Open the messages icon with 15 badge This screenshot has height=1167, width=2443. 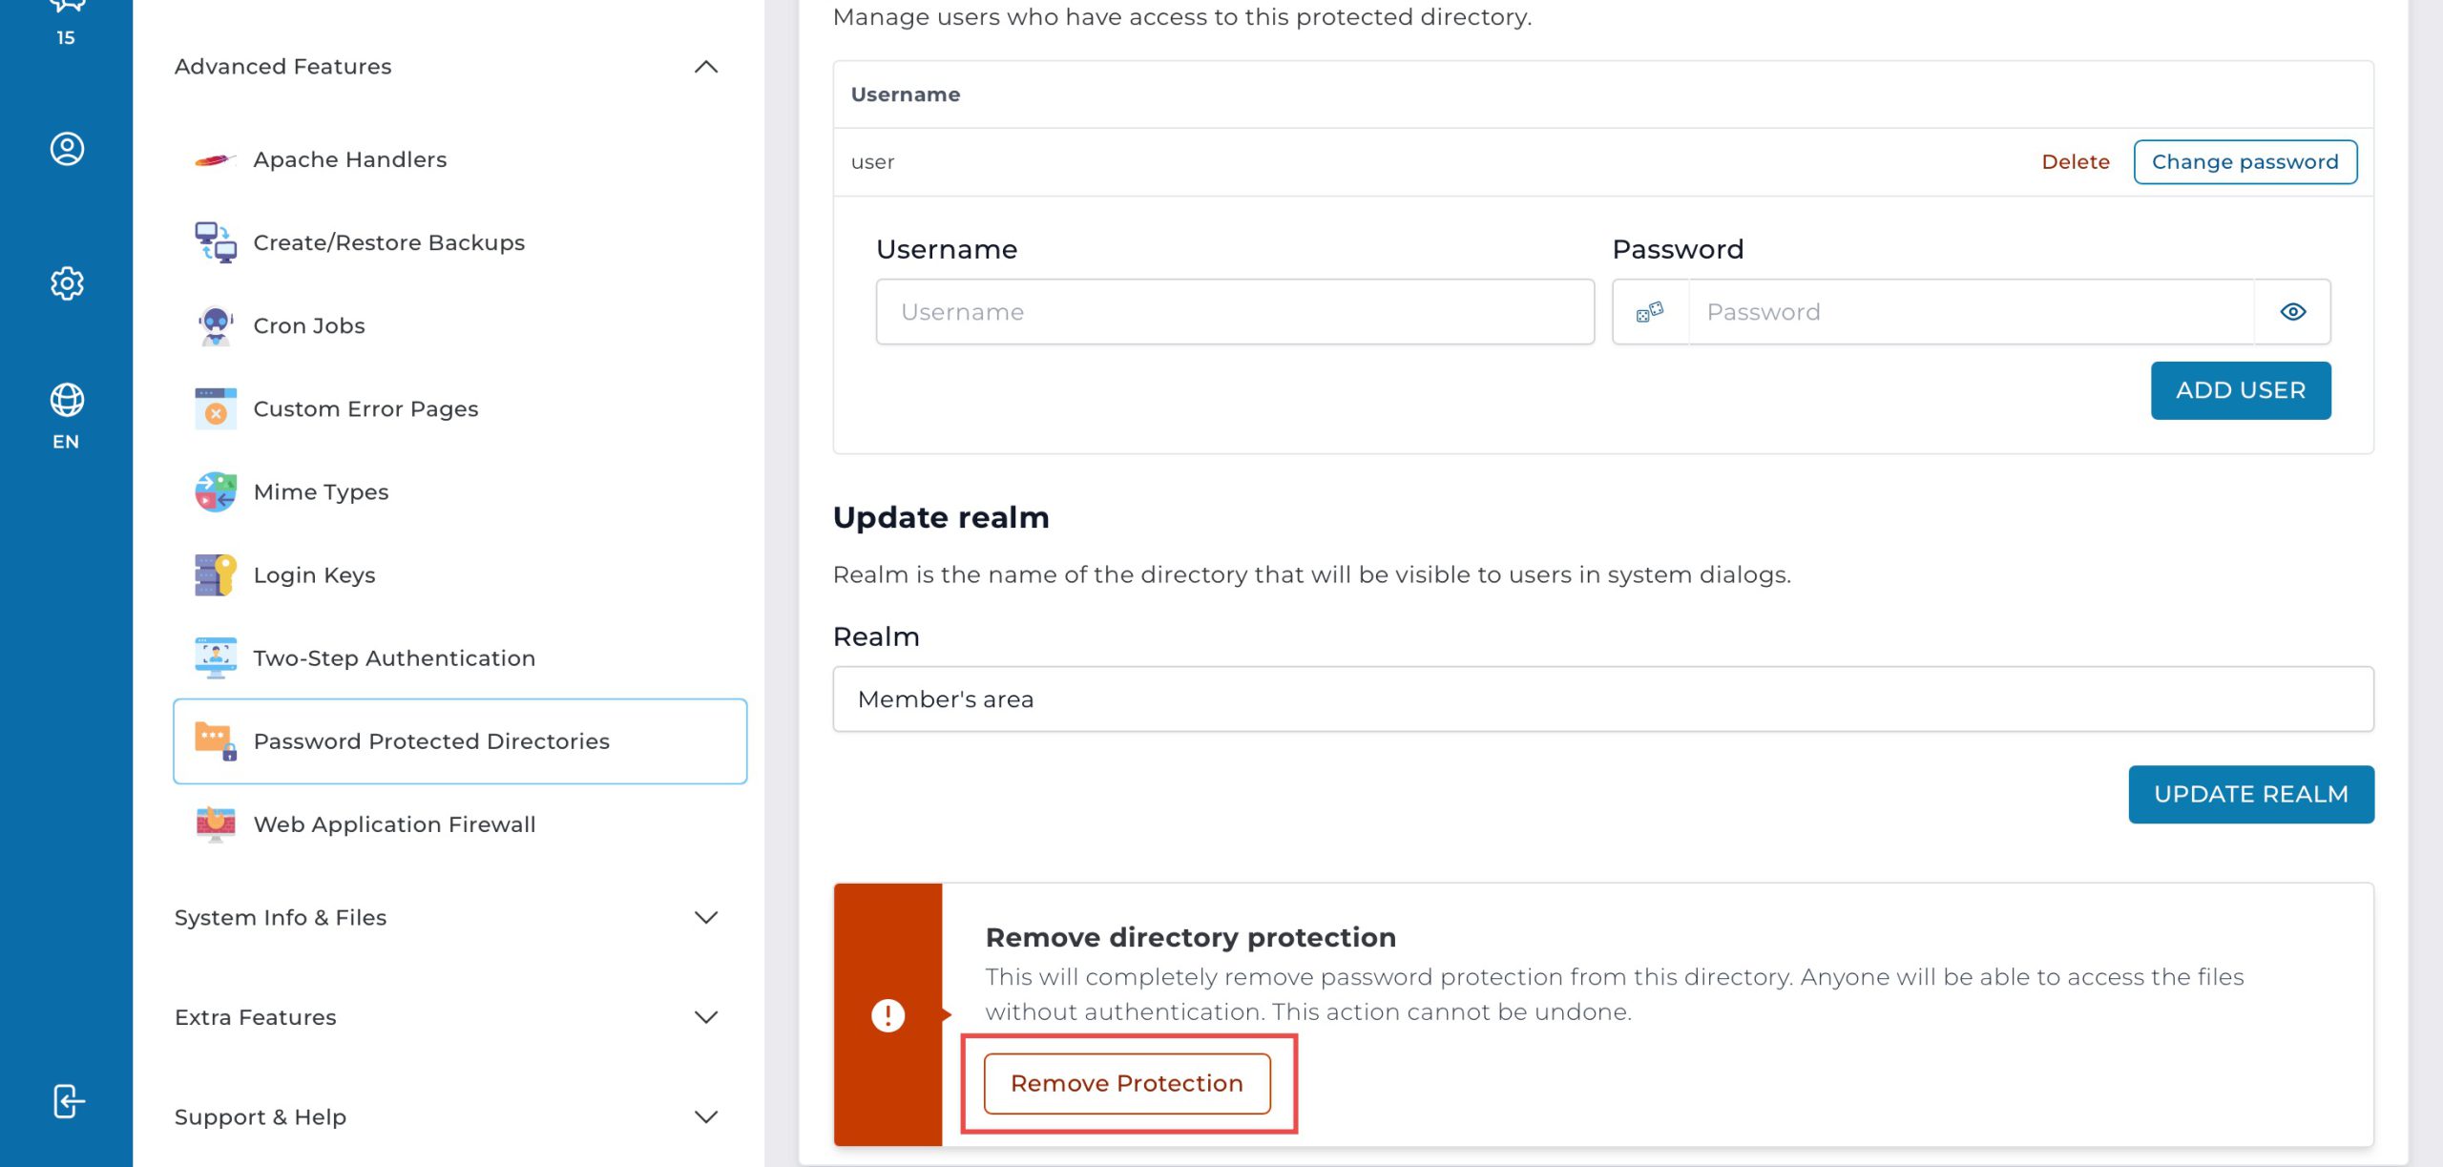click(x=67, y=10)
